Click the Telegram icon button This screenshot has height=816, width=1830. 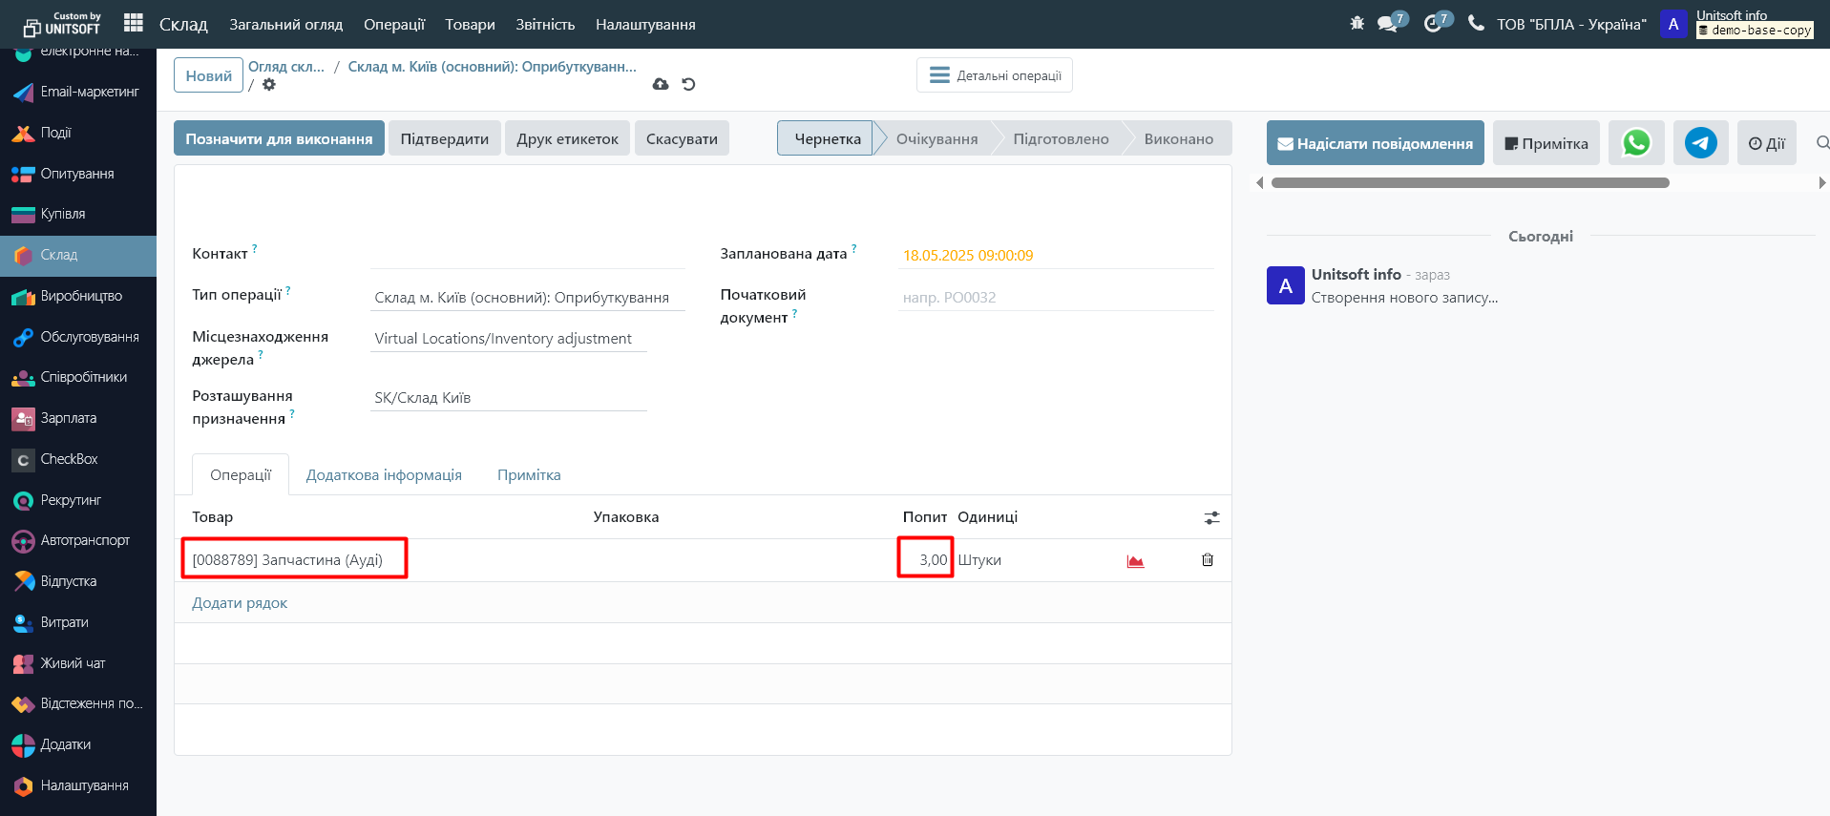(x=1700, y=143)
